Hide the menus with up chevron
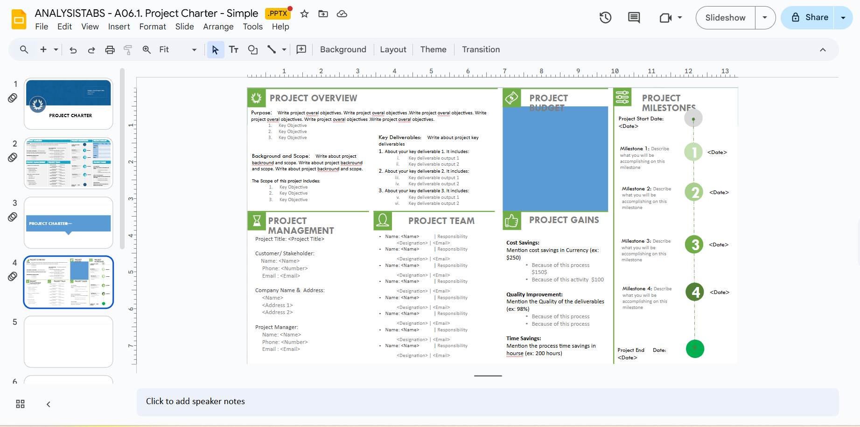Viewport: 860px width, 427px height. 823,50
